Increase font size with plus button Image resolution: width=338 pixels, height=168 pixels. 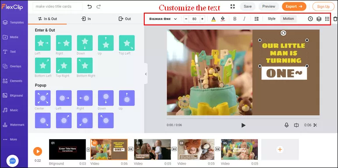coord(202,19)
